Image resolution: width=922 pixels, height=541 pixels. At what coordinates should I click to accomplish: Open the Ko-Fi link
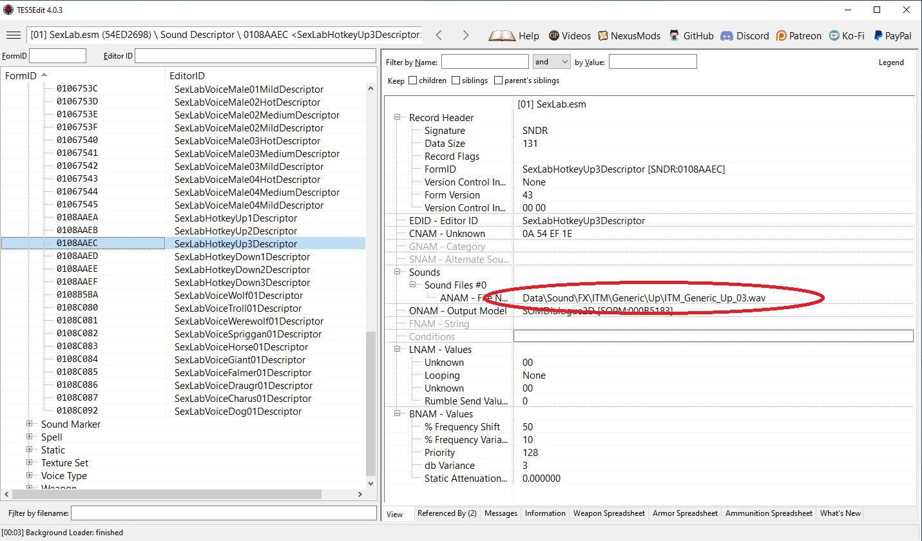coord(847,36)
